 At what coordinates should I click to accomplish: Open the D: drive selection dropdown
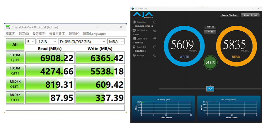pyautogui.click(x=82, y=41)
